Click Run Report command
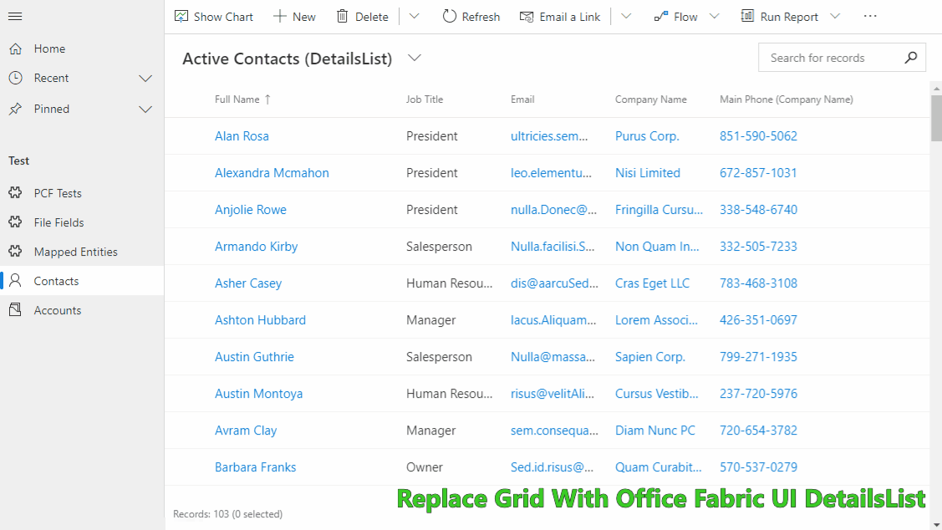 tap(781, 17)
